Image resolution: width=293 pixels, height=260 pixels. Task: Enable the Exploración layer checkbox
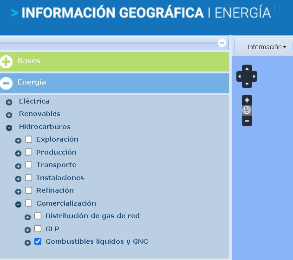point(29,139)
